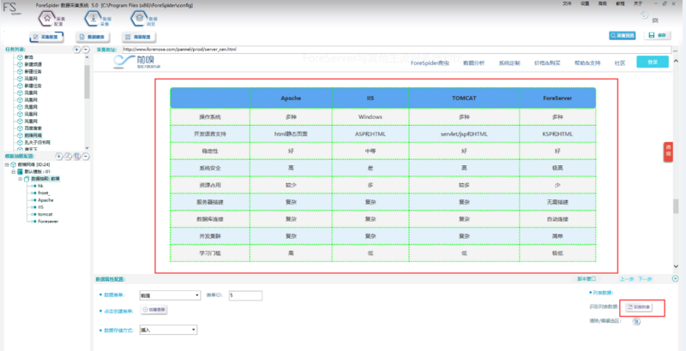Screen dimensions: 686x351
Task: Collapse data attribute panel with round chevron icon
Action: click(676, 278)
